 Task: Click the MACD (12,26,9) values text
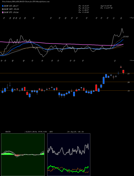(x=36, y=132)
